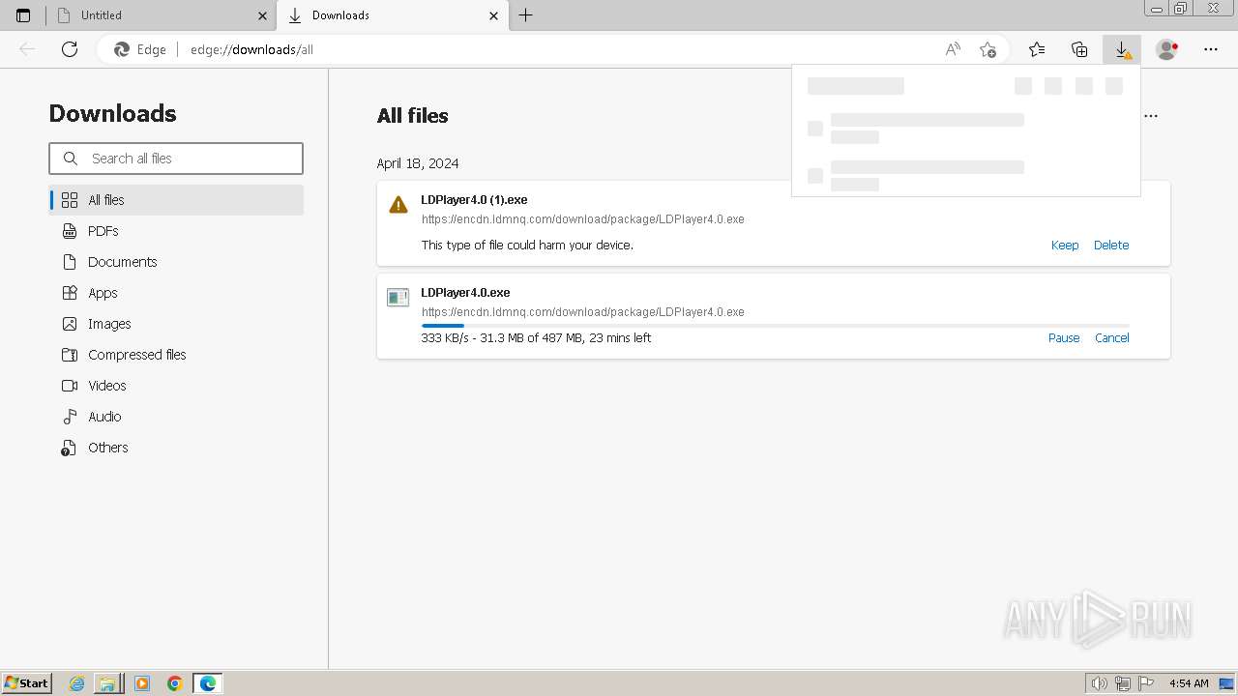Image resolution: width=1238 pixels, height=696 pixels.
Task: Open source URL of LDPlayer4.0 (1).exe
Action: click(x=583, y=219)
